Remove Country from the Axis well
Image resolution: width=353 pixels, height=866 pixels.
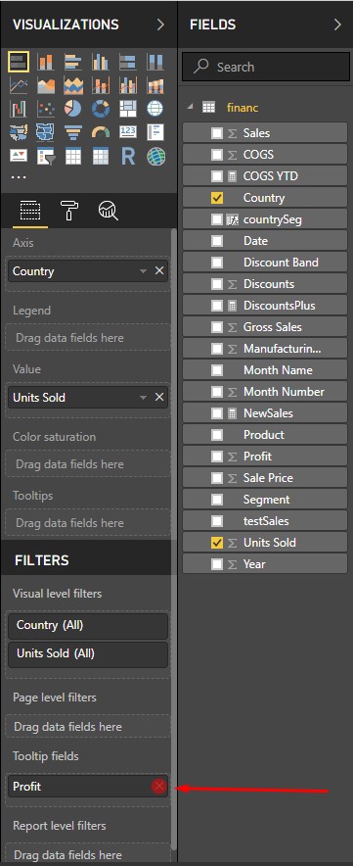(x=159, y=270)
